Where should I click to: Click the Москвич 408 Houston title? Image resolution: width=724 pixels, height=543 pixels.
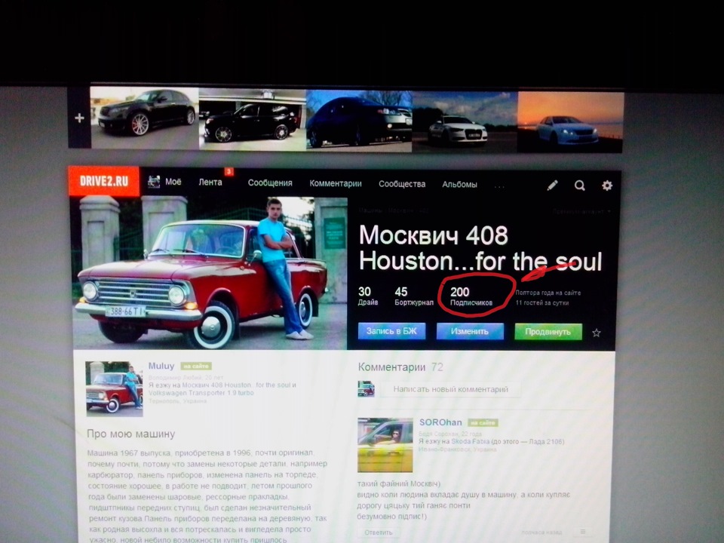pos(480,248)
